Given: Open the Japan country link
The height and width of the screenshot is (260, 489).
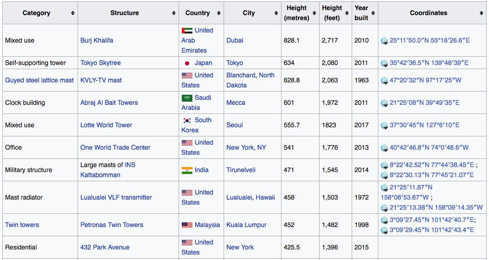Looking at the screenshot, I should 203,63.
